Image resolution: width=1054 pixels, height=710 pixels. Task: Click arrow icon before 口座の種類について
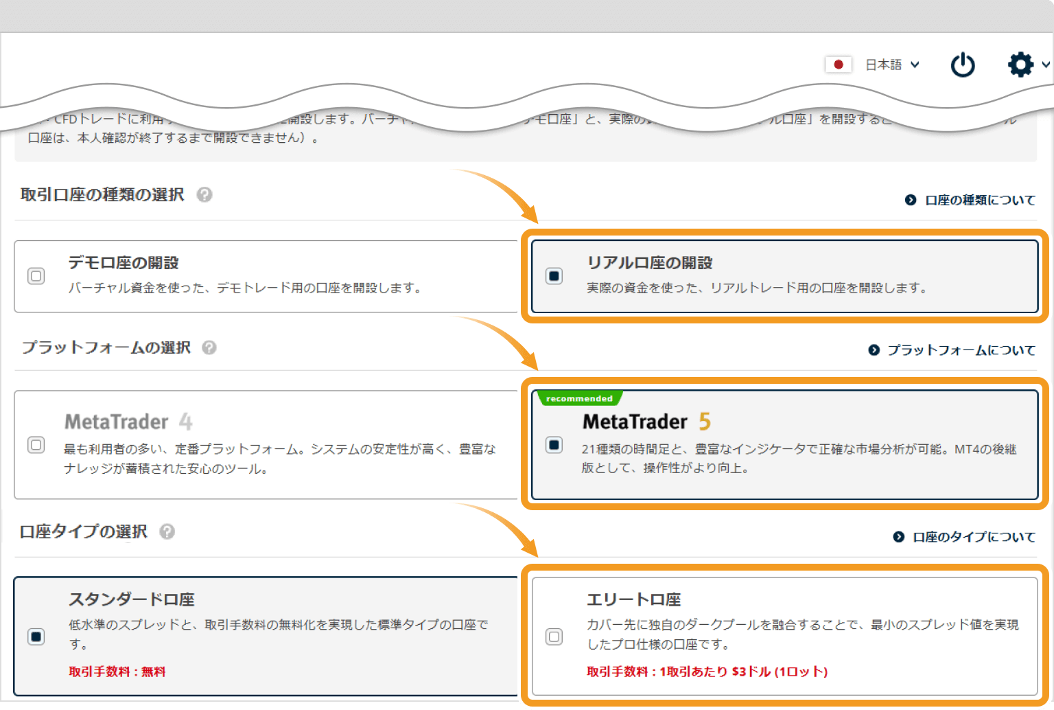(911, 200)
